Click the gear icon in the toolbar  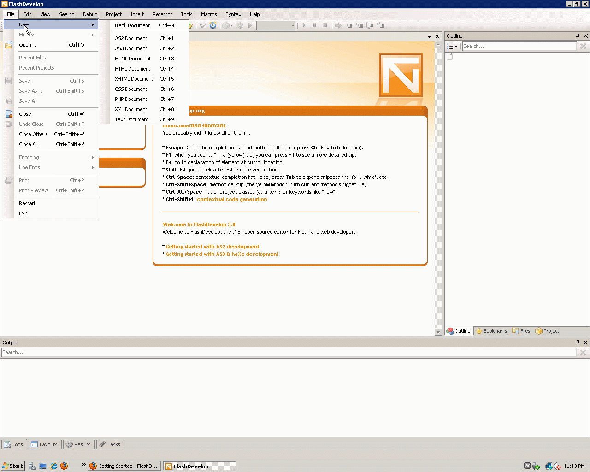point(240,25)
